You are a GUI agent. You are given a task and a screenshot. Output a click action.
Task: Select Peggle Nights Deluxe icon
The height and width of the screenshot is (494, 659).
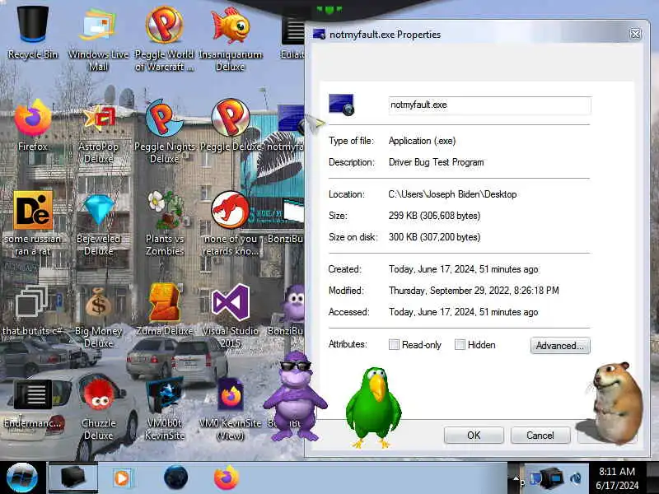(164, 133)
